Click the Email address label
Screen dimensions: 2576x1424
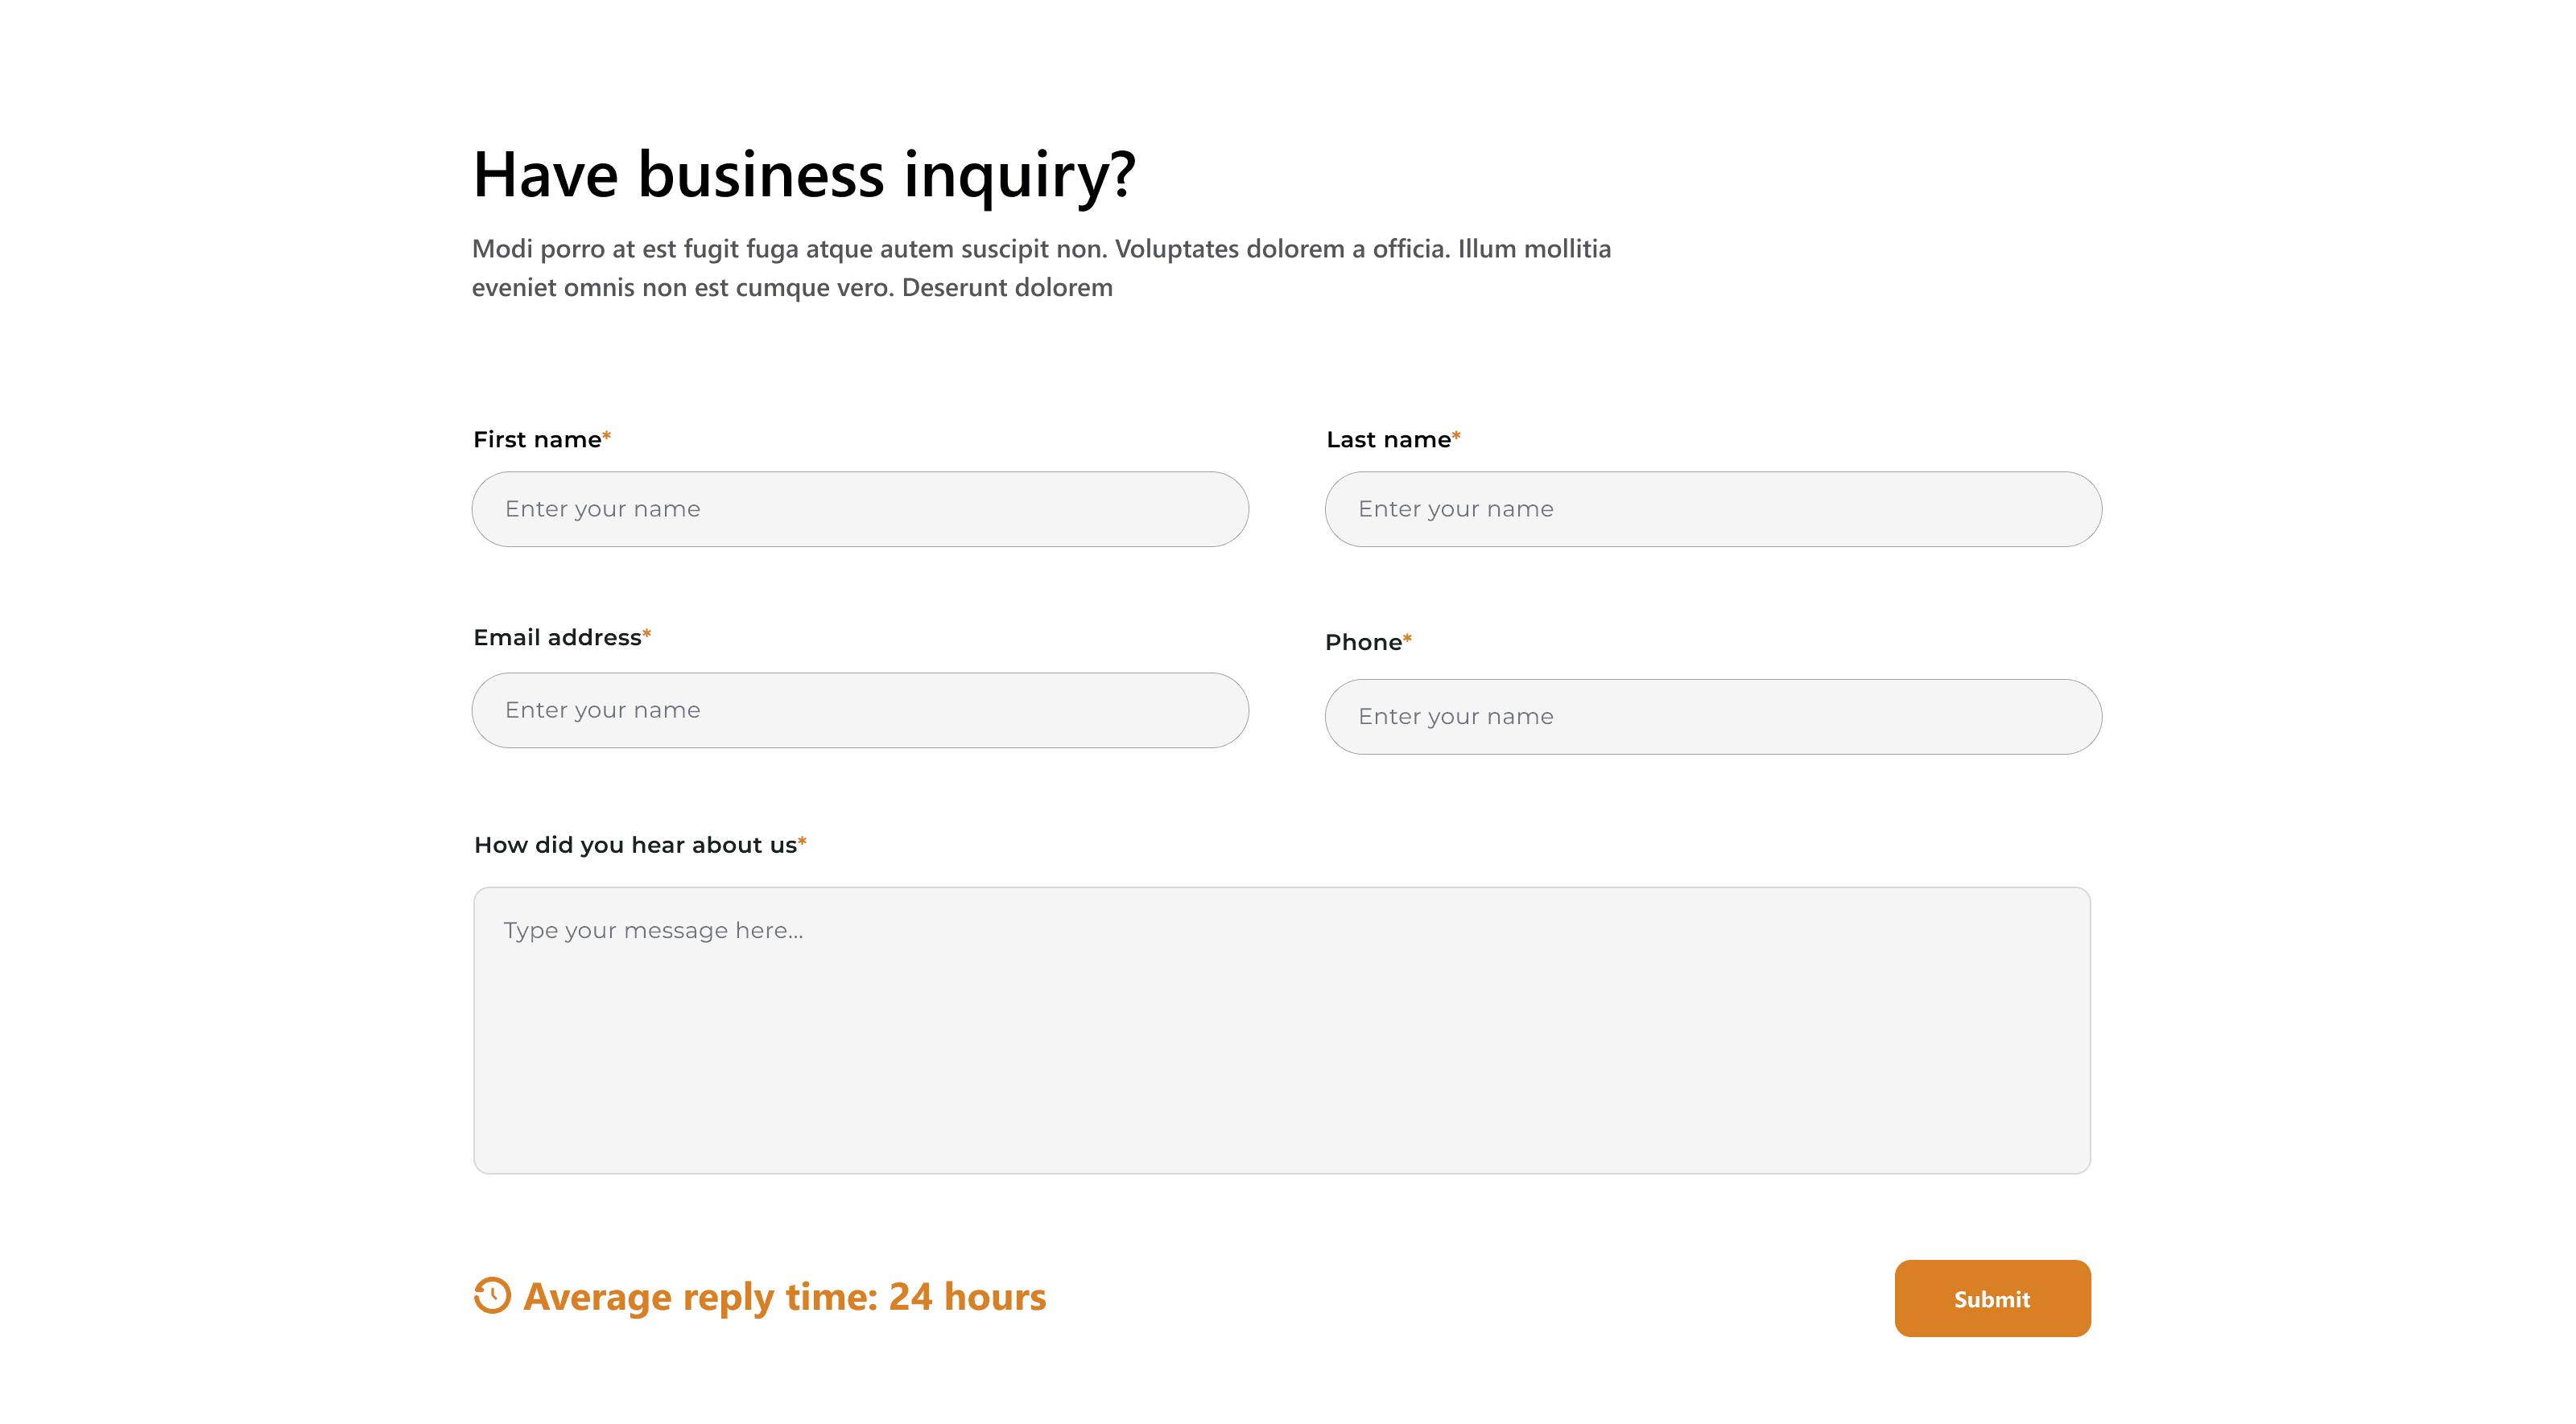[x=557, y=637]
